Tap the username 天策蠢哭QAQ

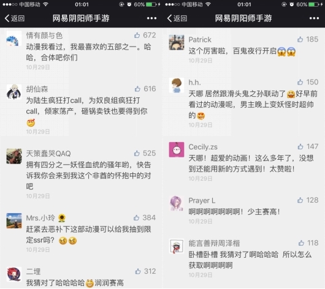48,154
